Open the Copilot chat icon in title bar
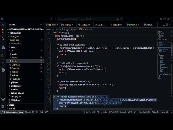The width and height of the screenshot is (173, 130). pos(118,19)
